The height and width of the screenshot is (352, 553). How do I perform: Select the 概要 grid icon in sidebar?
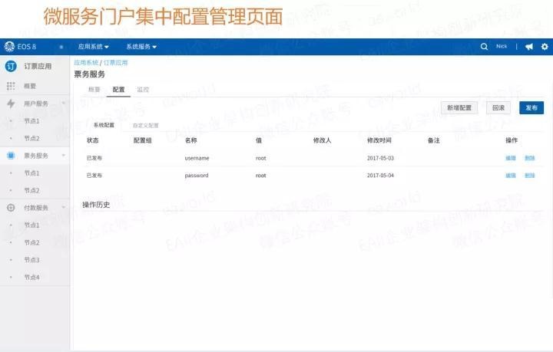tap(11, 86)
